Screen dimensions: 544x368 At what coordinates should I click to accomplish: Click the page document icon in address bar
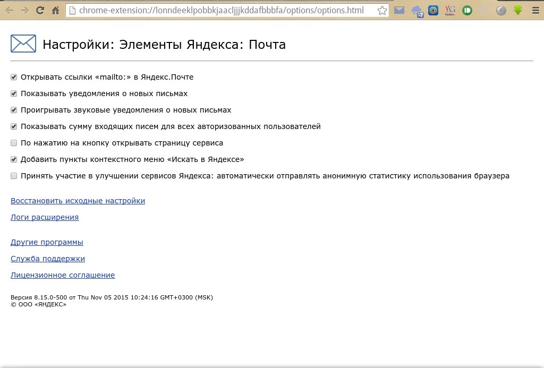click(x=72, y=11)
